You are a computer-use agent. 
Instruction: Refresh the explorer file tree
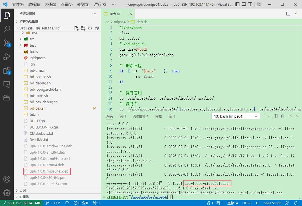90,28
